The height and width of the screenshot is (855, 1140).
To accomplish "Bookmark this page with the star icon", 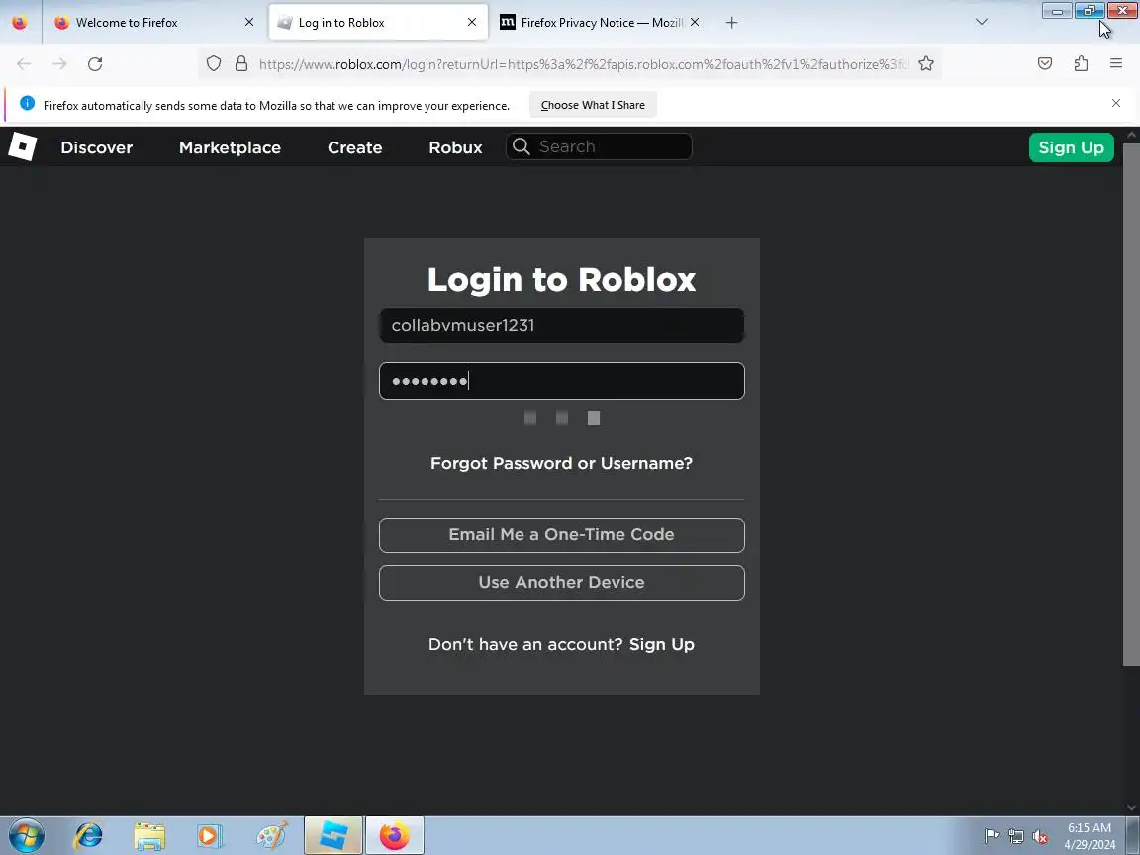I will pos(925,64).
